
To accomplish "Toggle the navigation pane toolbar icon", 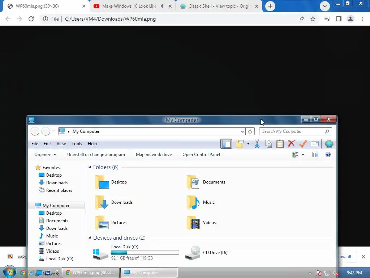I will [x=226, y=144].
